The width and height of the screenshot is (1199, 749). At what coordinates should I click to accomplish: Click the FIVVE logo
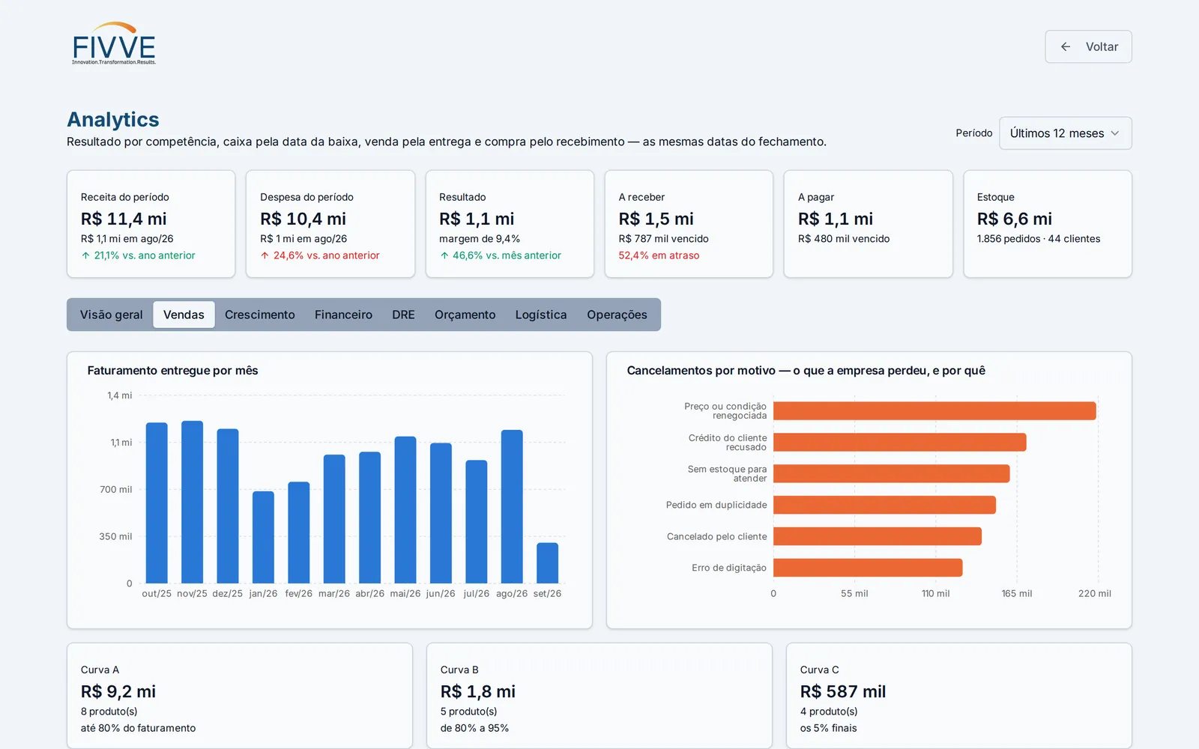(114, 43)
